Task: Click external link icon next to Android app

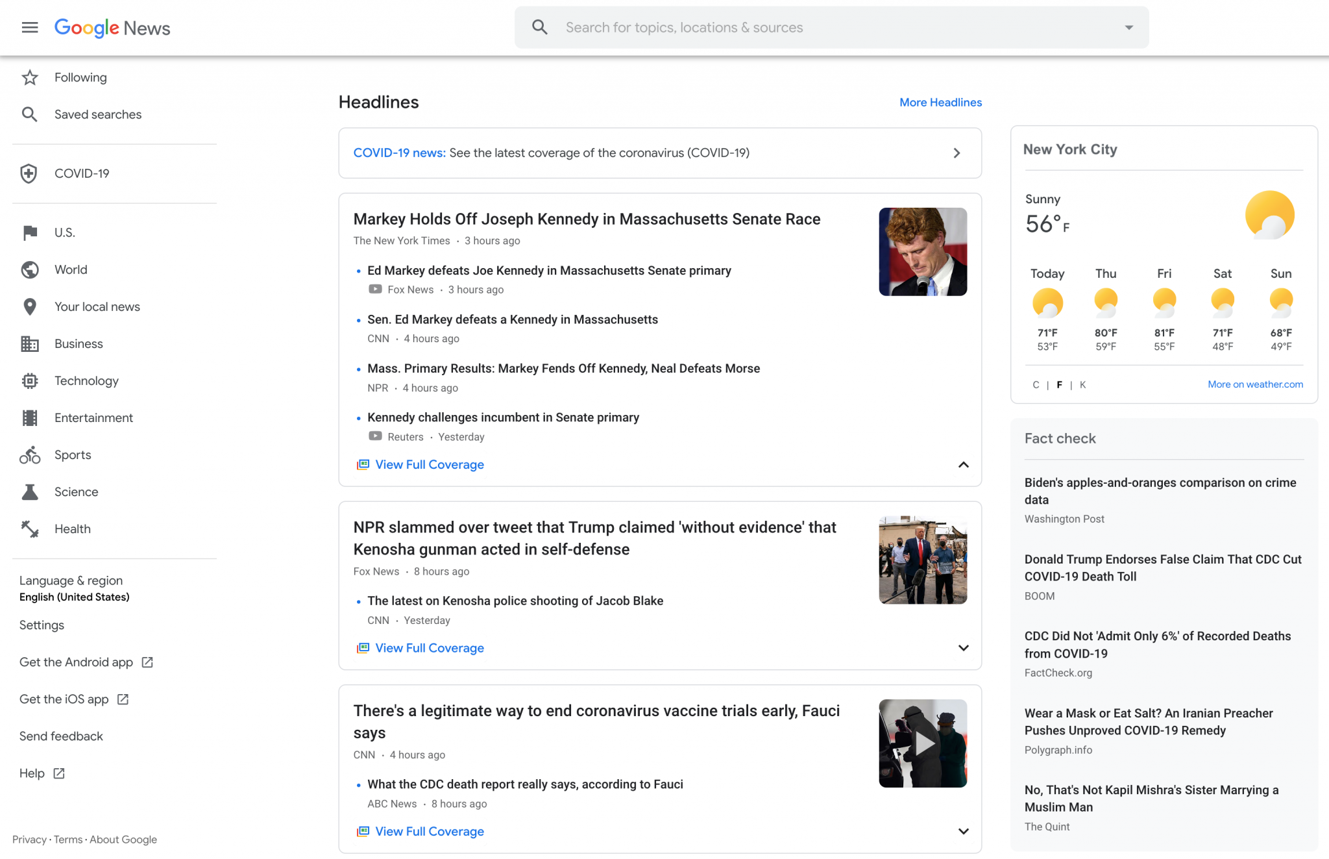Action: 147,662
